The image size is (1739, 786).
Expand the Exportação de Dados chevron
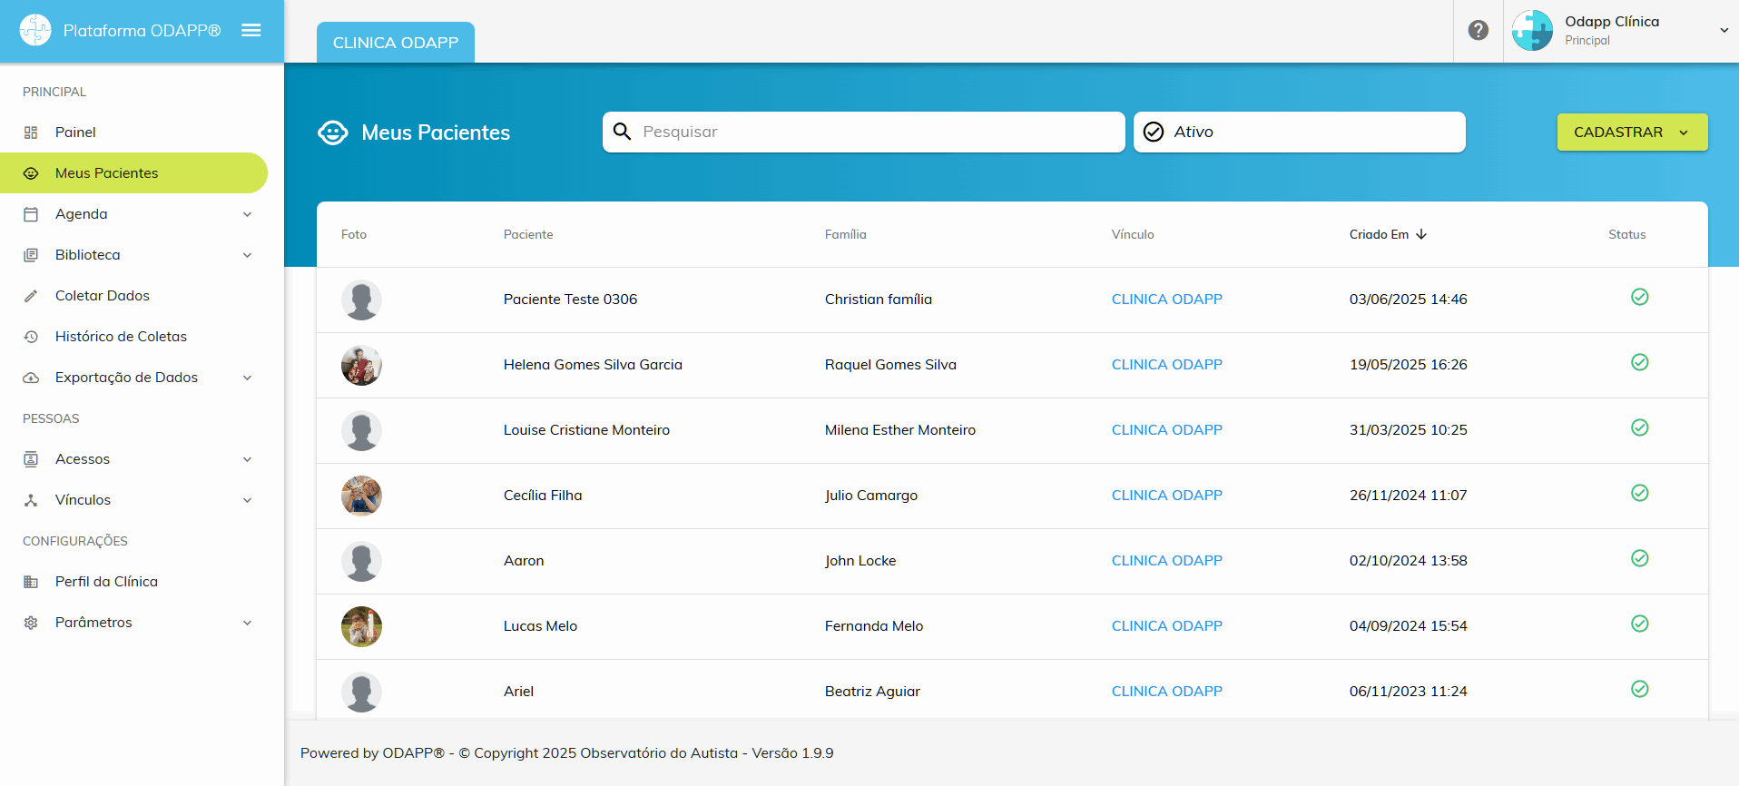pos(247,378)
